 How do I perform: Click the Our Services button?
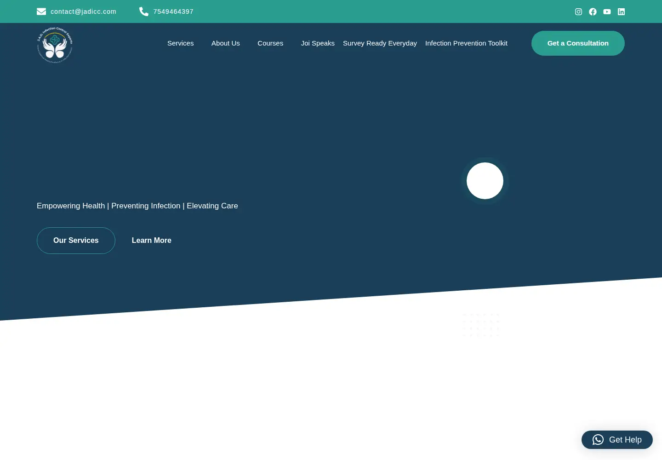tap(76, 241)
